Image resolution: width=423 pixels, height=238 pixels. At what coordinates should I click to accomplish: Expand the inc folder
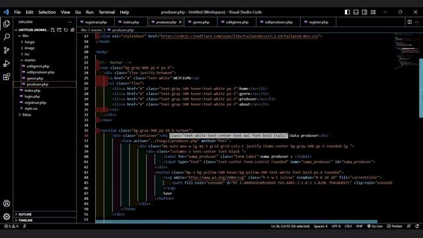coord(22,54)
